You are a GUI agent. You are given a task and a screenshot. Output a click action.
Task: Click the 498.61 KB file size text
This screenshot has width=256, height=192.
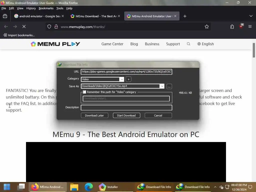185,92
